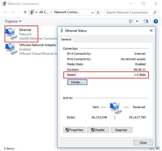Switch to large icons view in status bar
This screenshot has width=162, height=151.
[158, 148]
